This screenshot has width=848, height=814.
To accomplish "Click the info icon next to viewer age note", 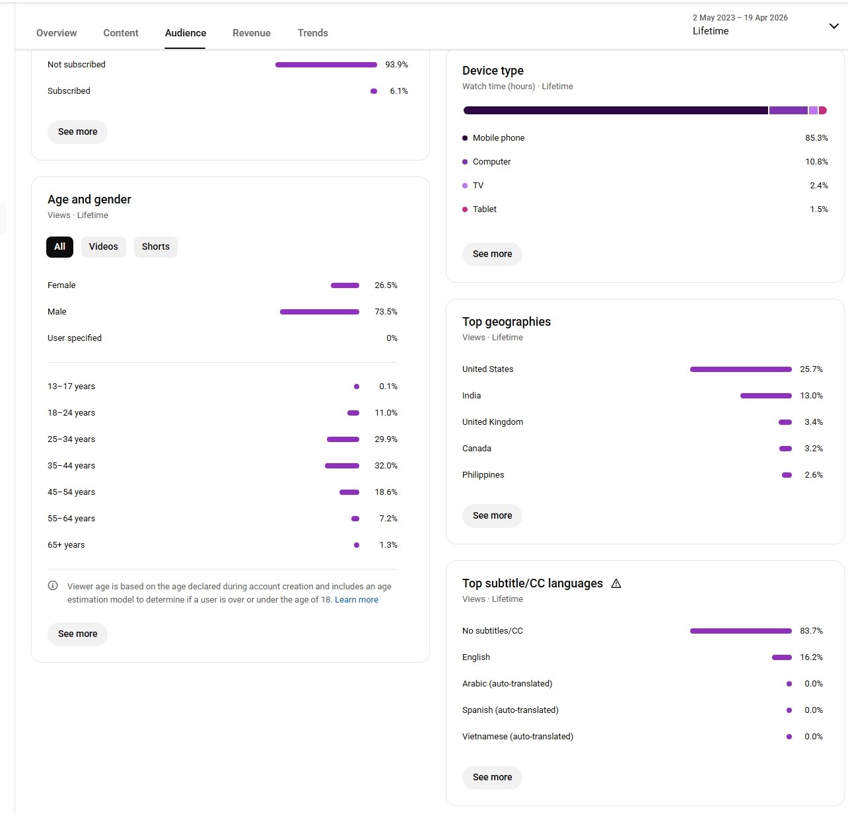I will tap(53, 586).
